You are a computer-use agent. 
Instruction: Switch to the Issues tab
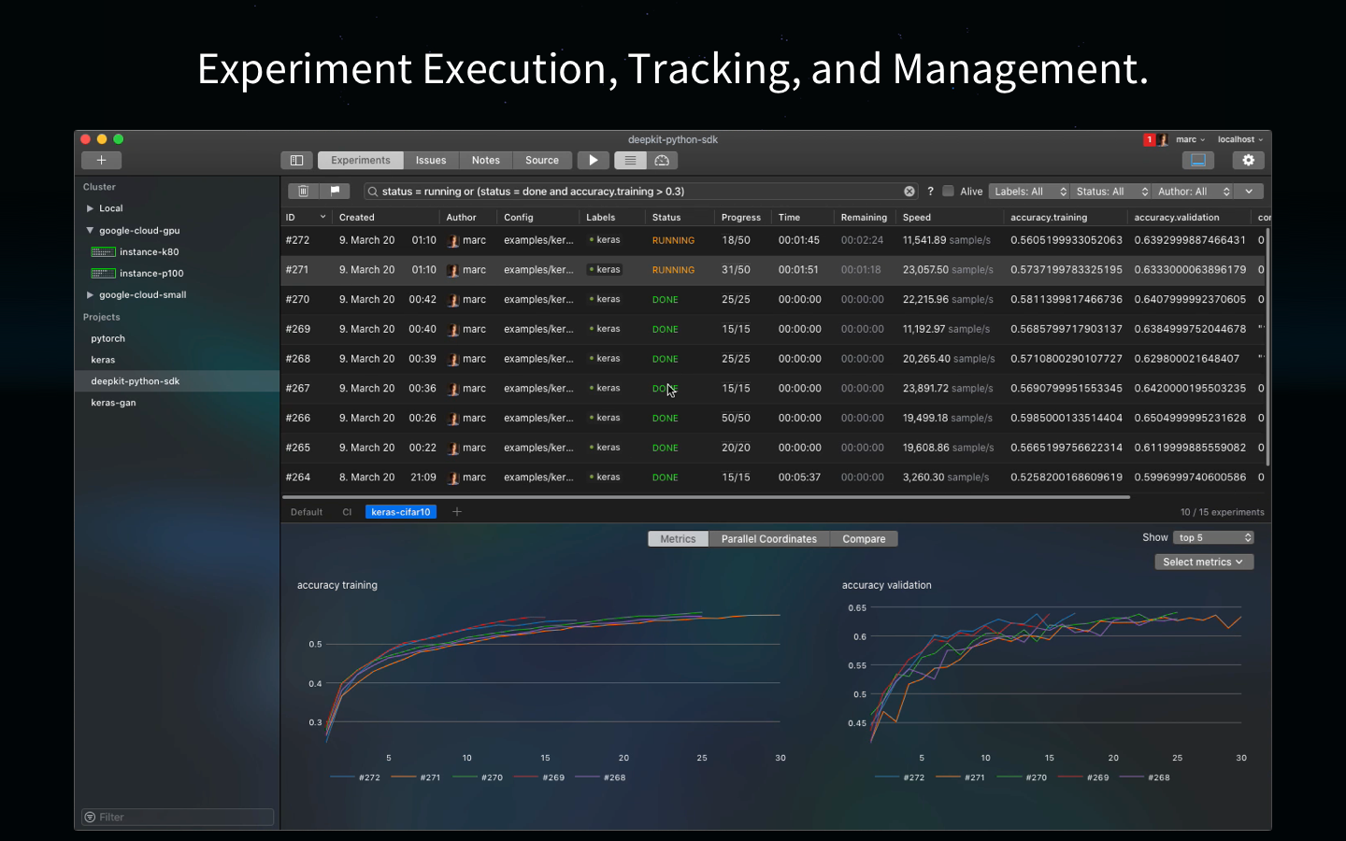(x=431, y=160)
